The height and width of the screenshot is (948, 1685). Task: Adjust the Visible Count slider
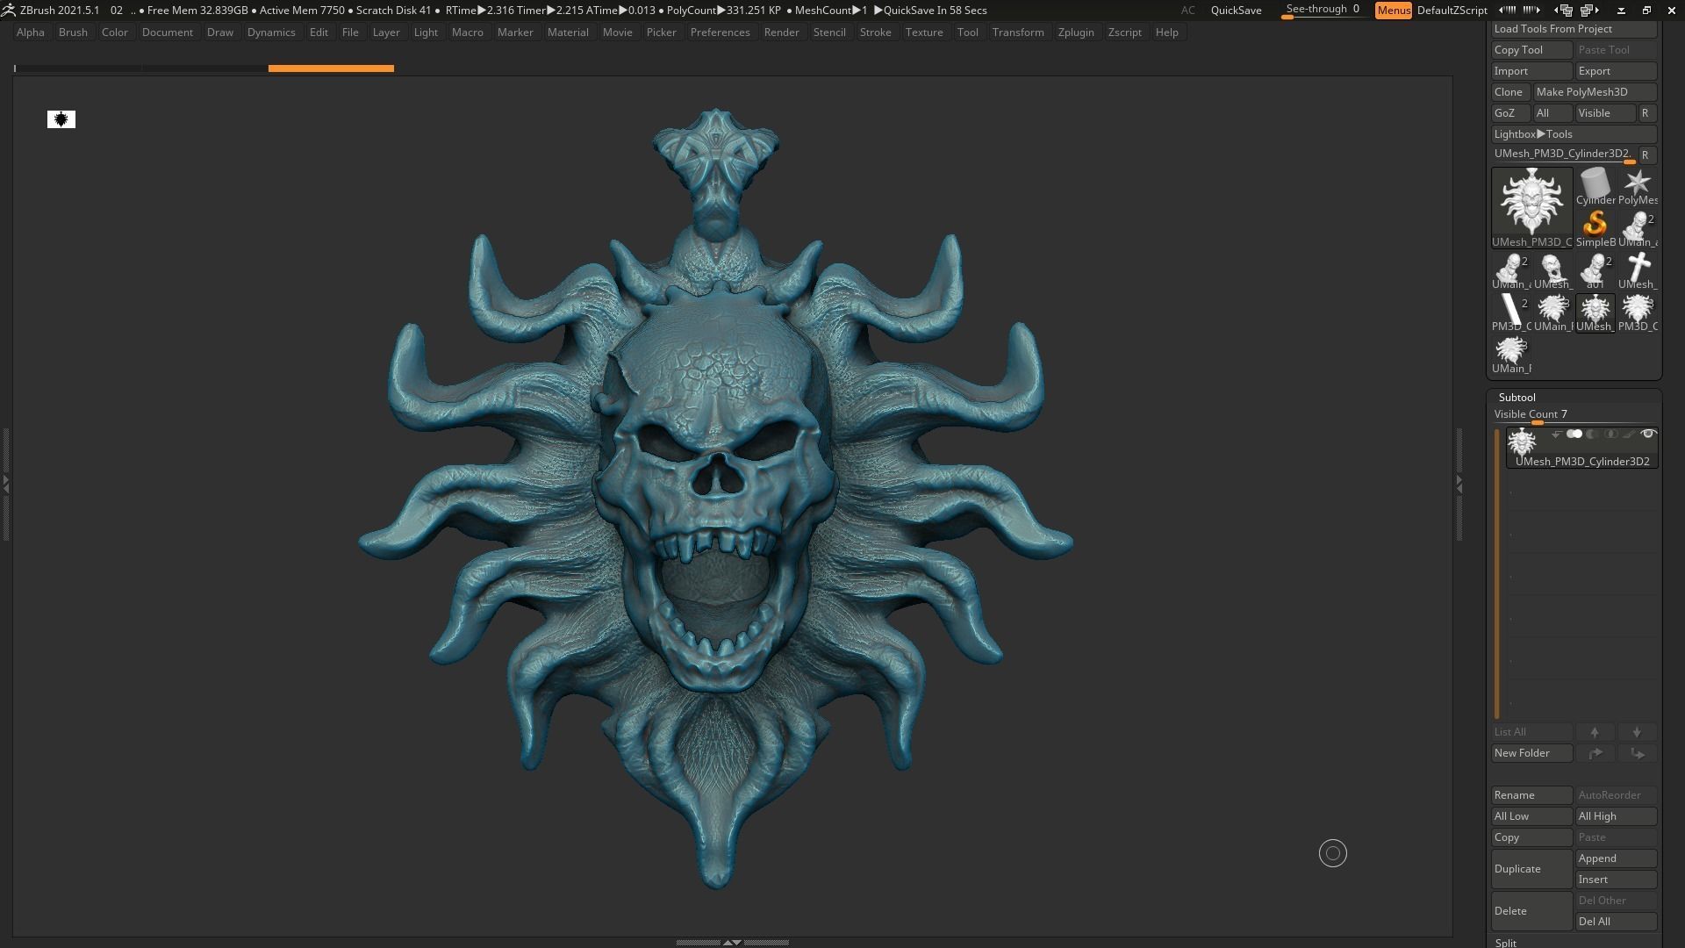(1574, 415)
